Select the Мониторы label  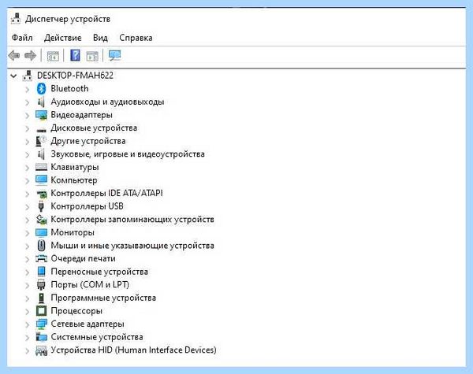coord(73,232)
